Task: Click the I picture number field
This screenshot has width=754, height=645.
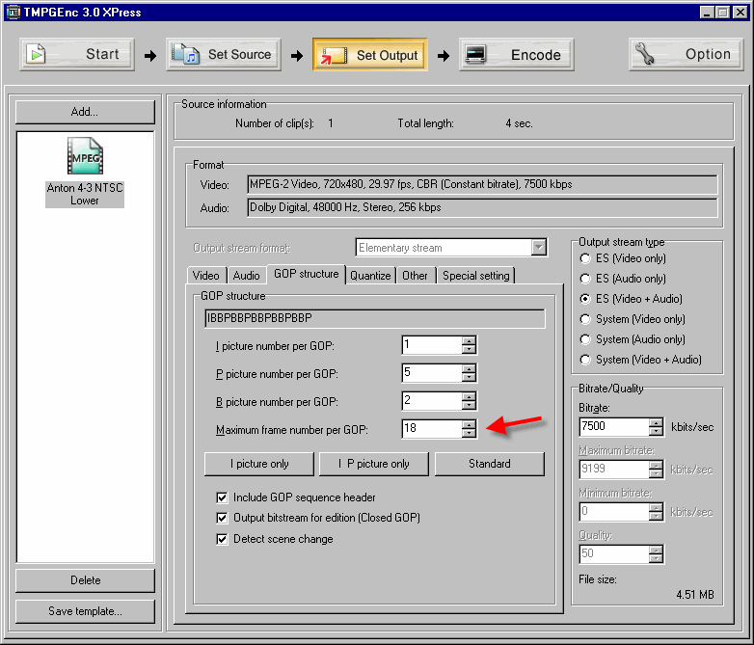Action: 432,345
